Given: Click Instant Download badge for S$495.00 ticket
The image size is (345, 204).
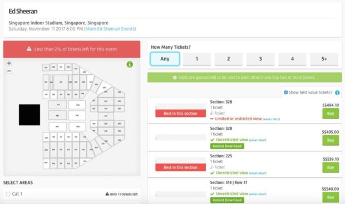Looking at the screenshot, I should 227,146.
